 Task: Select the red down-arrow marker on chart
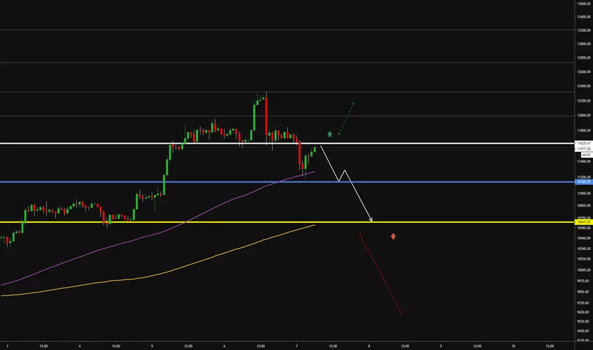click(393, 237)
